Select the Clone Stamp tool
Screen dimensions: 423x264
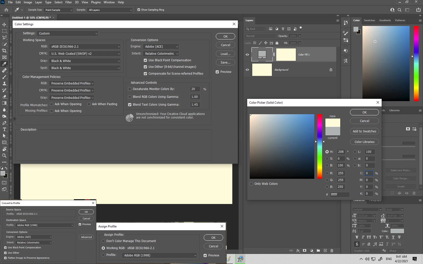tap(4, 83)
